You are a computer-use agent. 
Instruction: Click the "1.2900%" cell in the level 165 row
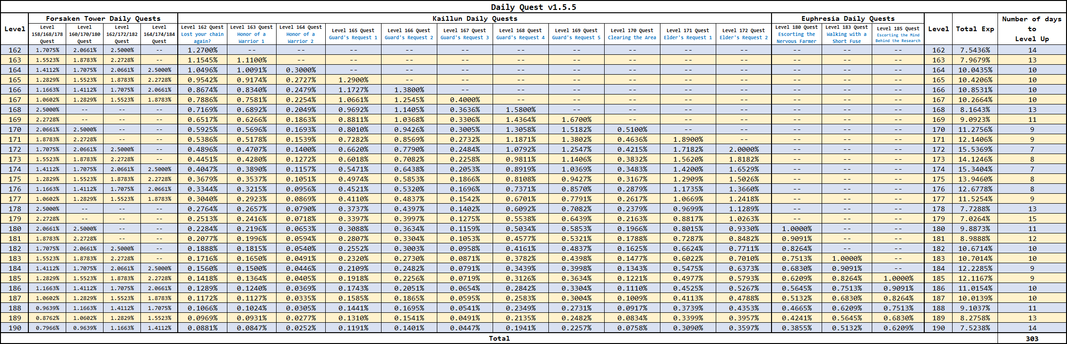[x=353, y=80]
